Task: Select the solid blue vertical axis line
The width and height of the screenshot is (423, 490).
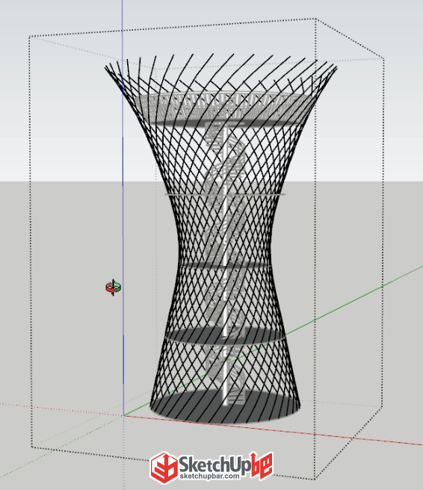Action: [x=123, y=206]
